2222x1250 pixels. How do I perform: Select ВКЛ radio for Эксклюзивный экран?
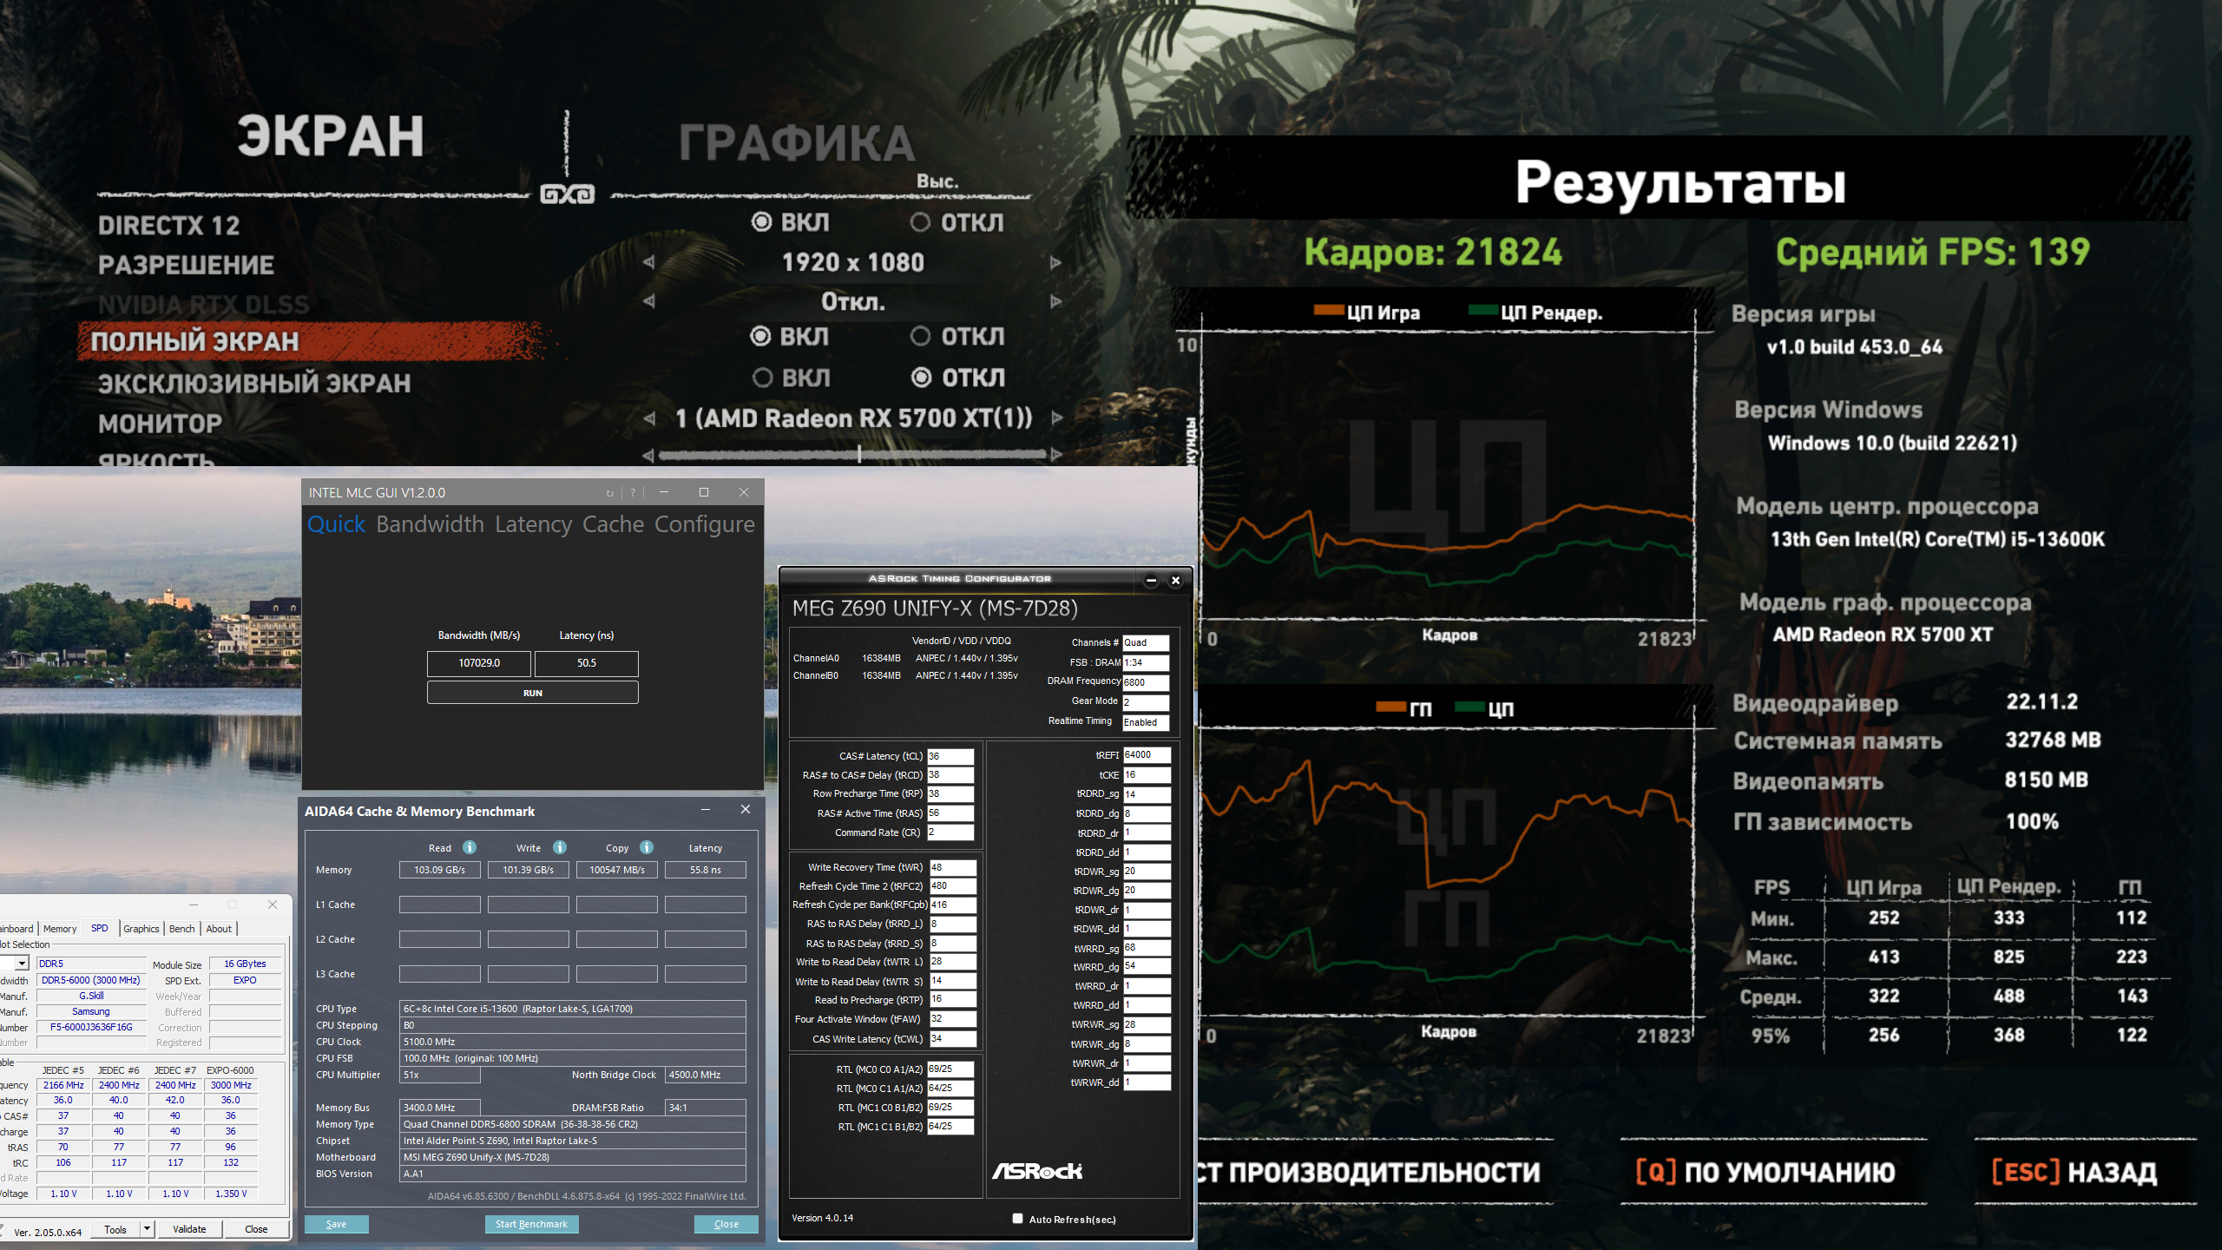click(x=762, y=378)
